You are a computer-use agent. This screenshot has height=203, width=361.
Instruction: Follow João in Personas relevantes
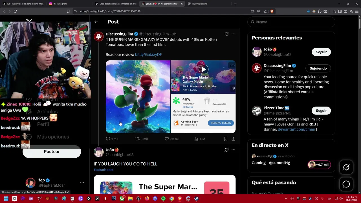321,52
